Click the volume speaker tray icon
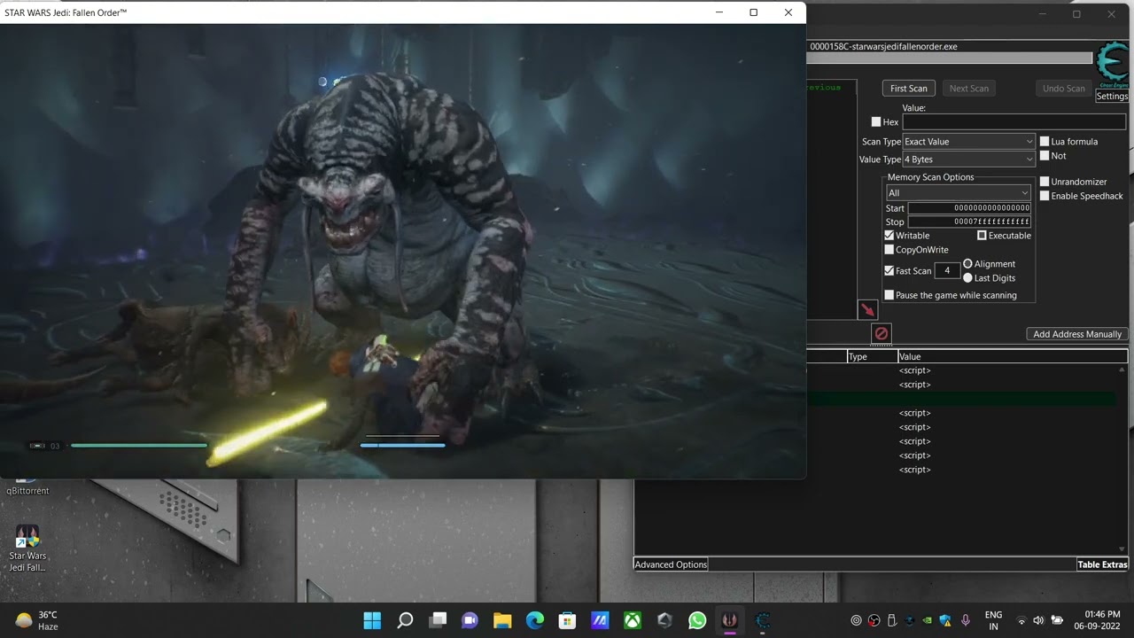The image size is (1134, 638). tap(1038, 620)
